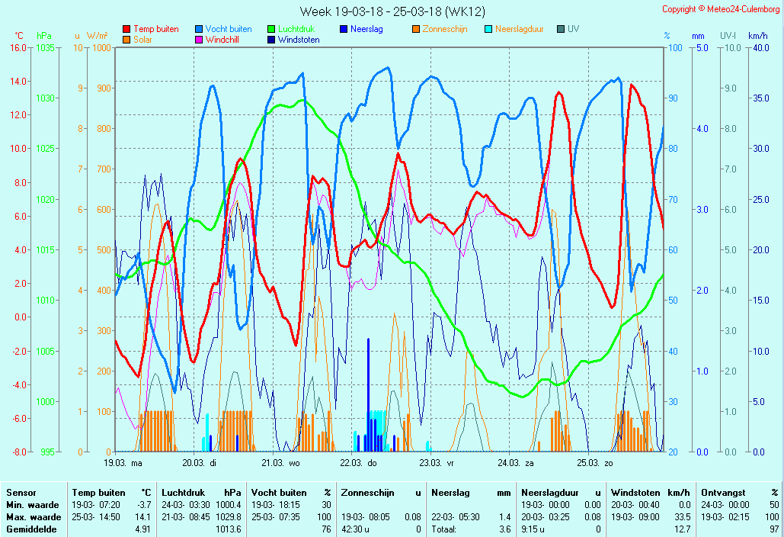The image size is (784, 537).
Task: Click the 25.03. zo date marker
Action: pos(594,462)
